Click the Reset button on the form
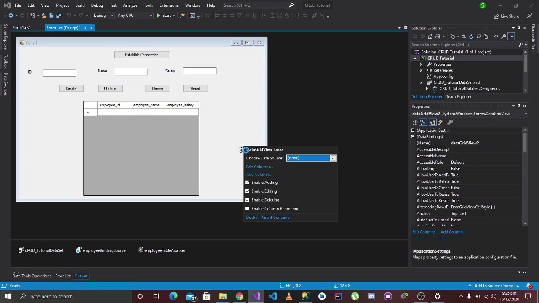 (195, 88)
